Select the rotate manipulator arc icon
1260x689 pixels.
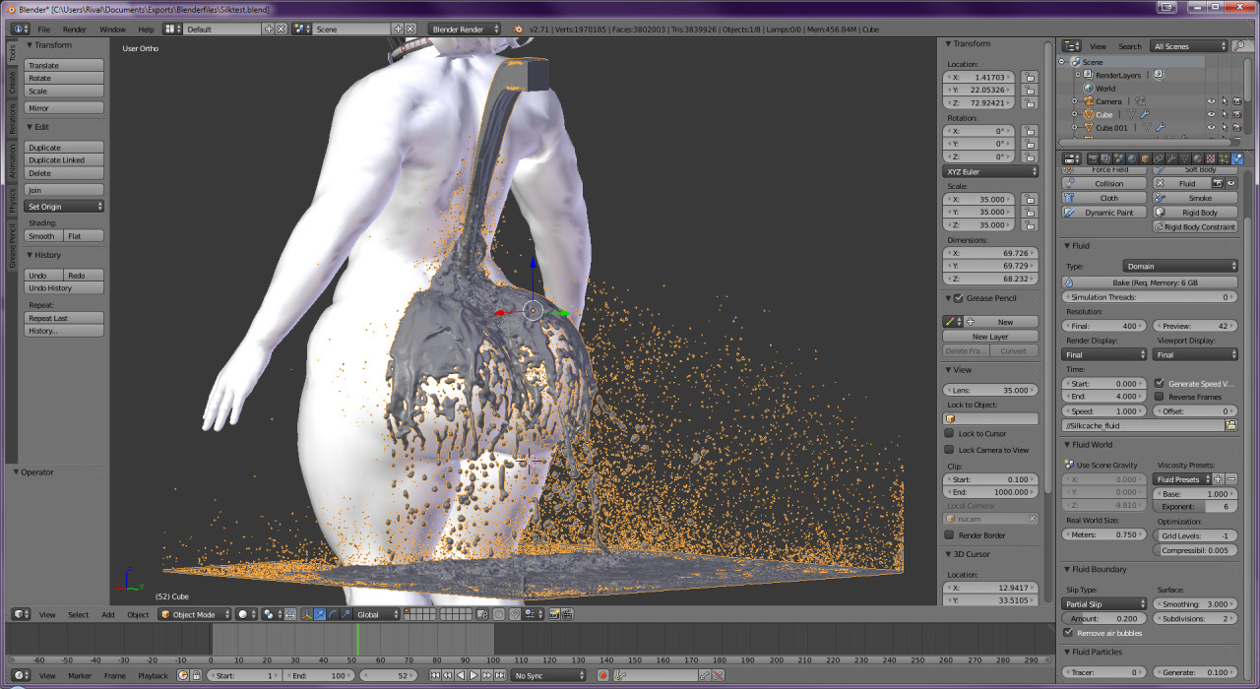tap(333, 614)
